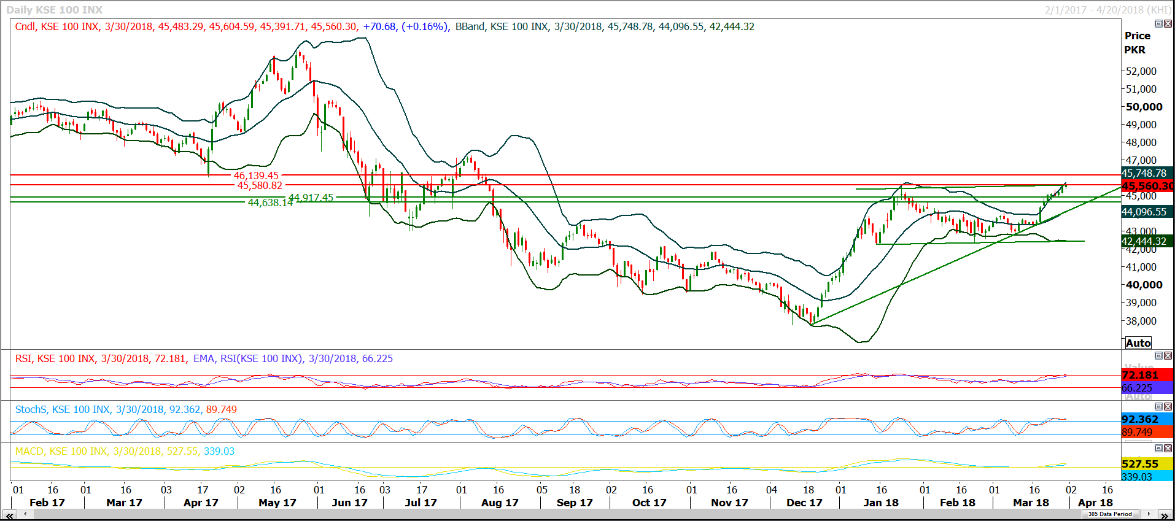Viewport: 1175px width, 521px height.
Task: Select the Cndl KSE 100 INX legend
Action: pos(56,27)
